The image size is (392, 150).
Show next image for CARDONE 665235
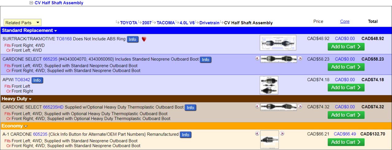[300, 58]
